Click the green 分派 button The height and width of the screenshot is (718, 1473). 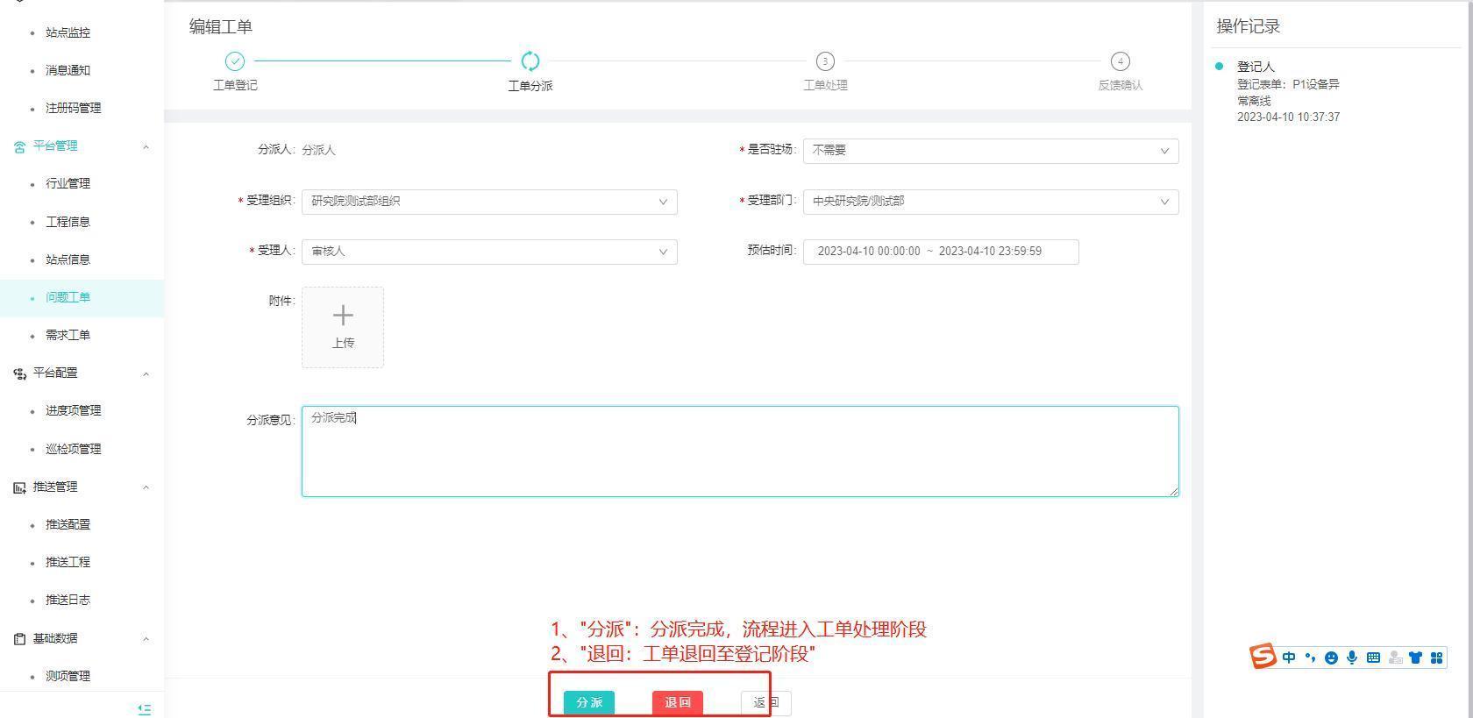[589, 702]
